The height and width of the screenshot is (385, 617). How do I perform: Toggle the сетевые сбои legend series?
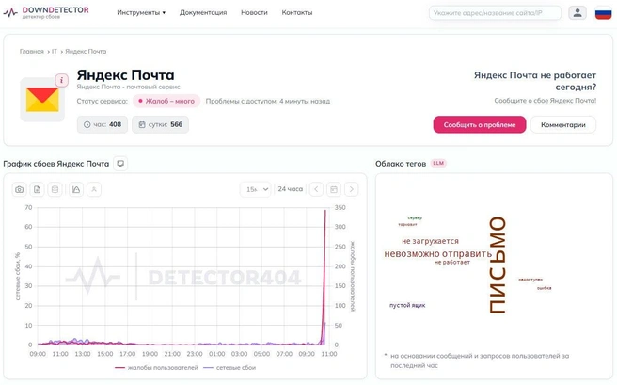[x=229, y=368]
